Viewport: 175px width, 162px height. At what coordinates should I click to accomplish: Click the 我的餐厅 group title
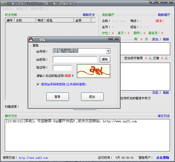(x=108, y=15)
